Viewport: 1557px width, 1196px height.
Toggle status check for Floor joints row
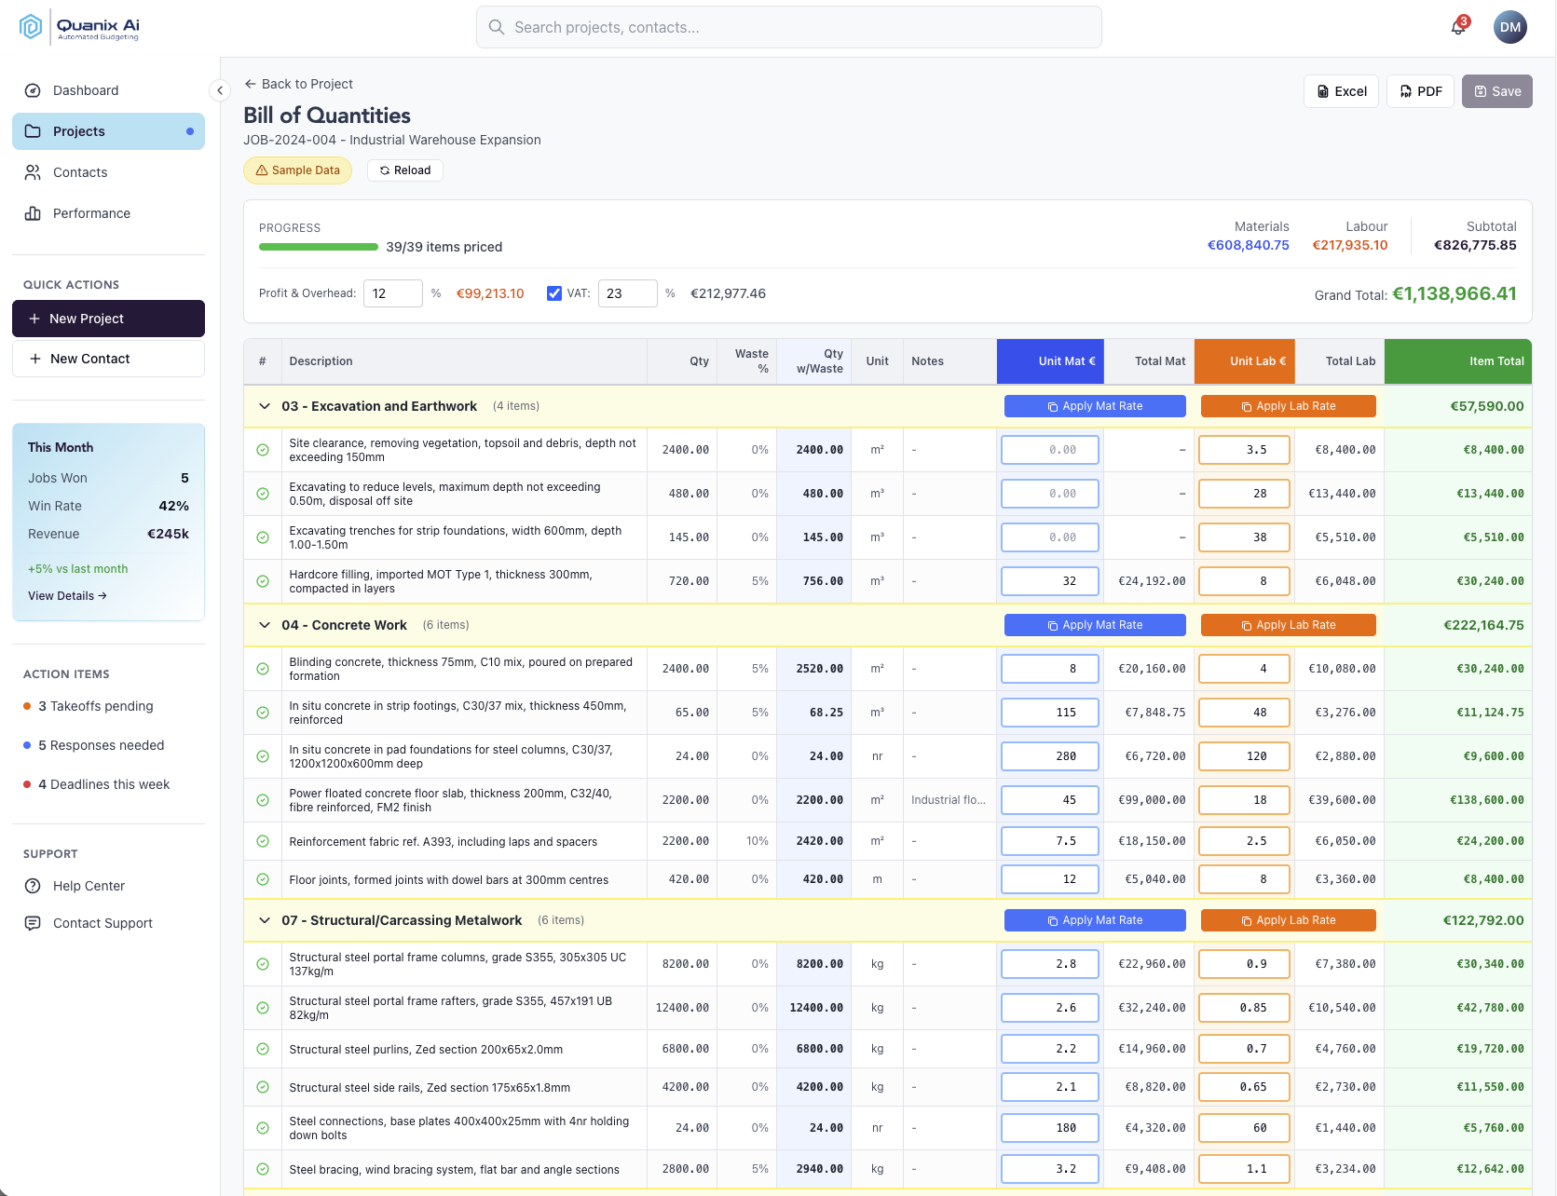[263, 879]
